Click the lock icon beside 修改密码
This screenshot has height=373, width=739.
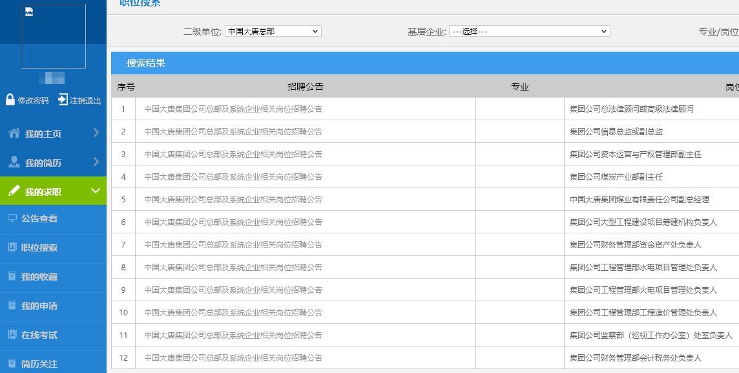[x=9, y=100]
